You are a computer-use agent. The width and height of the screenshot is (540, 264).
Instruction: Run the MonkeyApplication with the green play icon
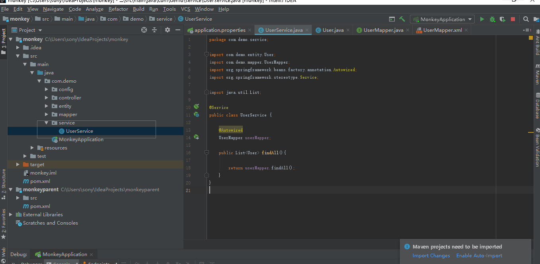click(x=482, y=19)
